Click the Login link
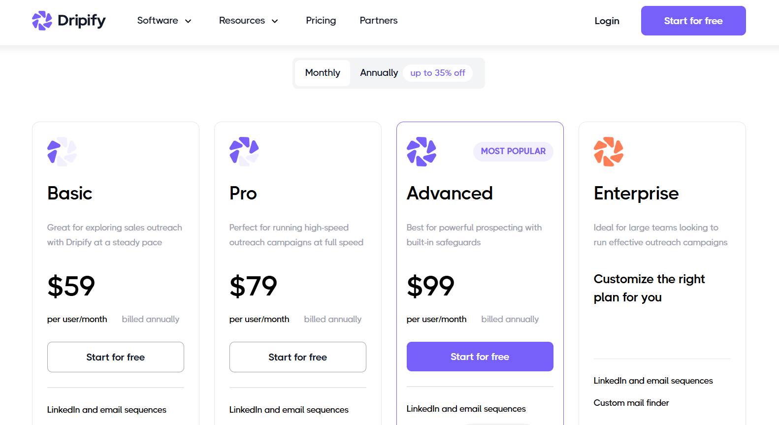The height and width of the screenshot is (425, 779). click(x=607, y=21)
